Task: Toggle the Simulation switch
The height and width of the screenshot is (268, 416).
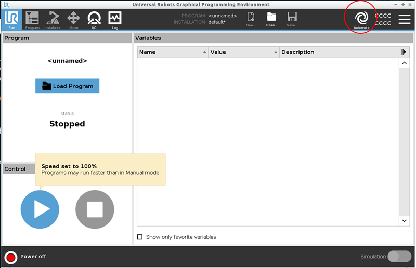Action: pos(399,257)
